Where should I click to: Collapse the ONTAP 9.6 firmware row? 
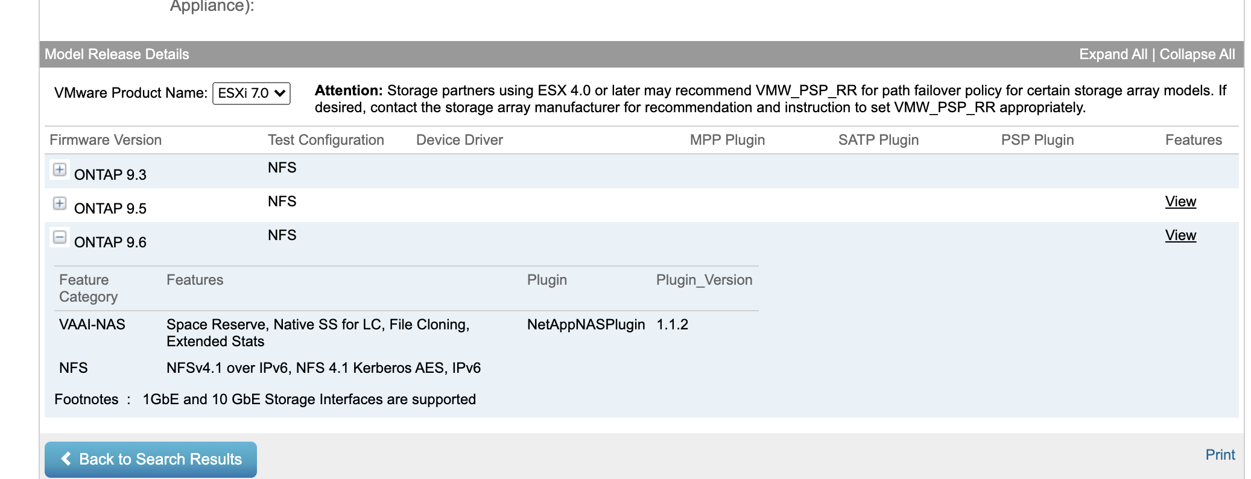click(x=60, y=237)
